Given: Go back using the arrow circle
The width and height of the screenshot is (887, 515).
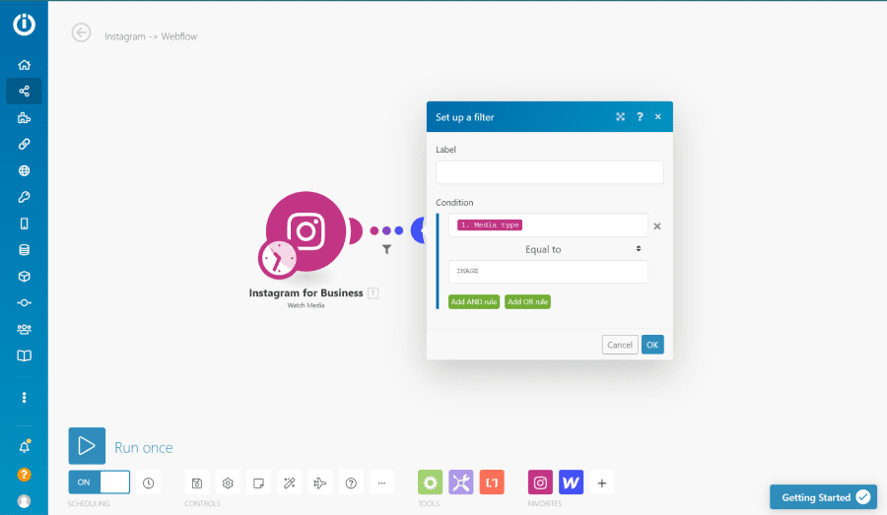Looking at the screenshot, I should click(x=81, y=32).
